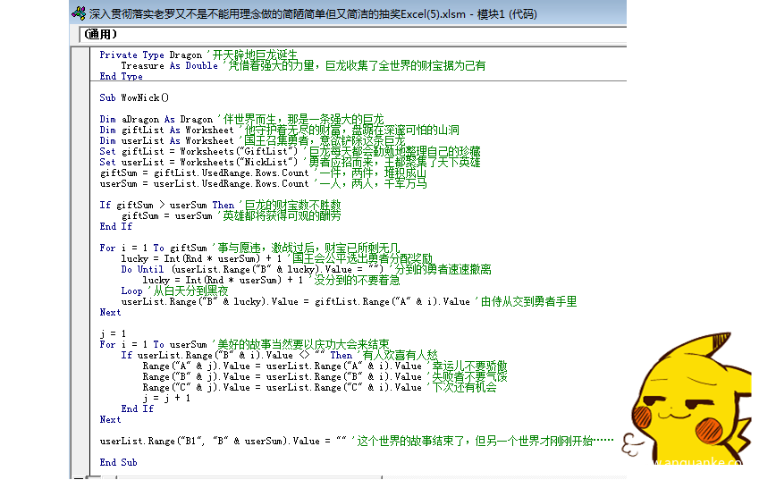Click the Treasure As Double declaration line
The height and width of the screenshot is (480, 776).
click(169, 66)
